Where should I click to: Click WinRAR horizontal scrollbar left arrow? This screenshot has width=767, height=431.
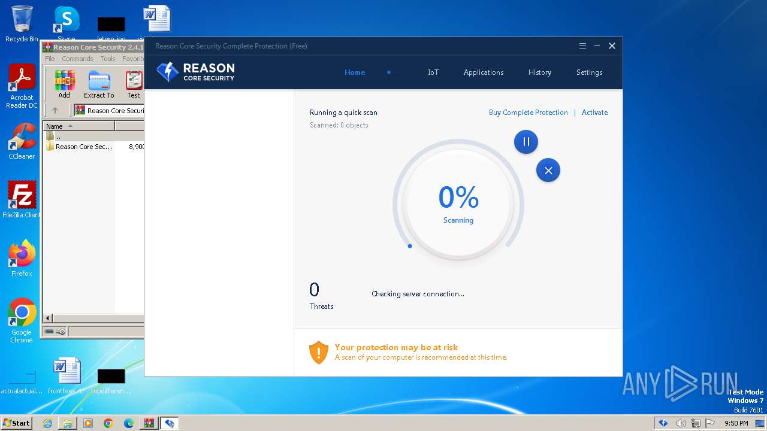coord(48,318)
